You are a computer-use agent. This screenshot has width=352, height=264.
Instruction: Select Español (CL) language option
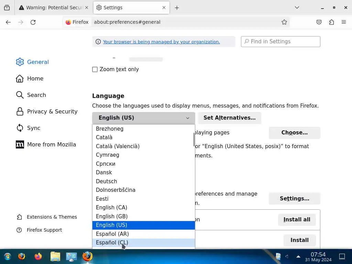click(x=143, y=243)
